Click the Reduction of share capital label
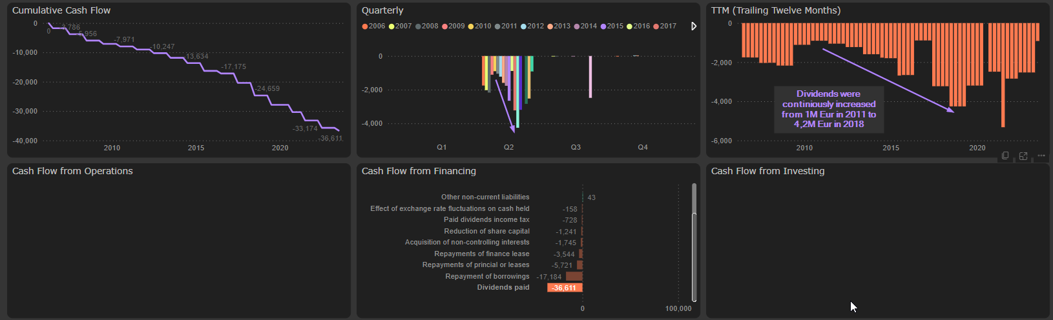 tap(486, 231)
